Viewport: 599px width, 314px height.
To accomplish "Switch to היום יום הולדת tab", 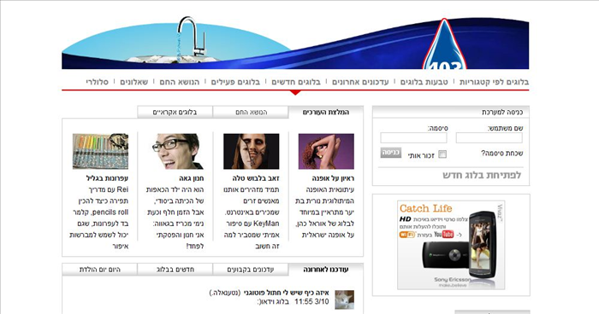I will 100,270.
